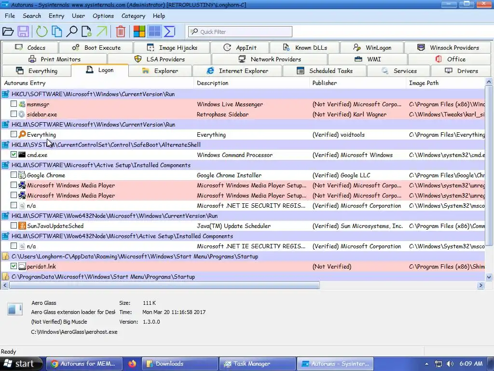
Task: Uncheck the cmd.exe checkbox
Action: click(x=14, y=154)
